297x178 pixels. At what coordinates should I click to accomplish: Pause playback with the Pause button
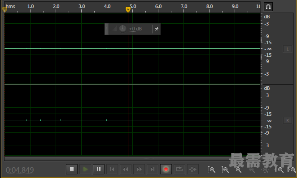pyautogui.click(x=99, y=170)
